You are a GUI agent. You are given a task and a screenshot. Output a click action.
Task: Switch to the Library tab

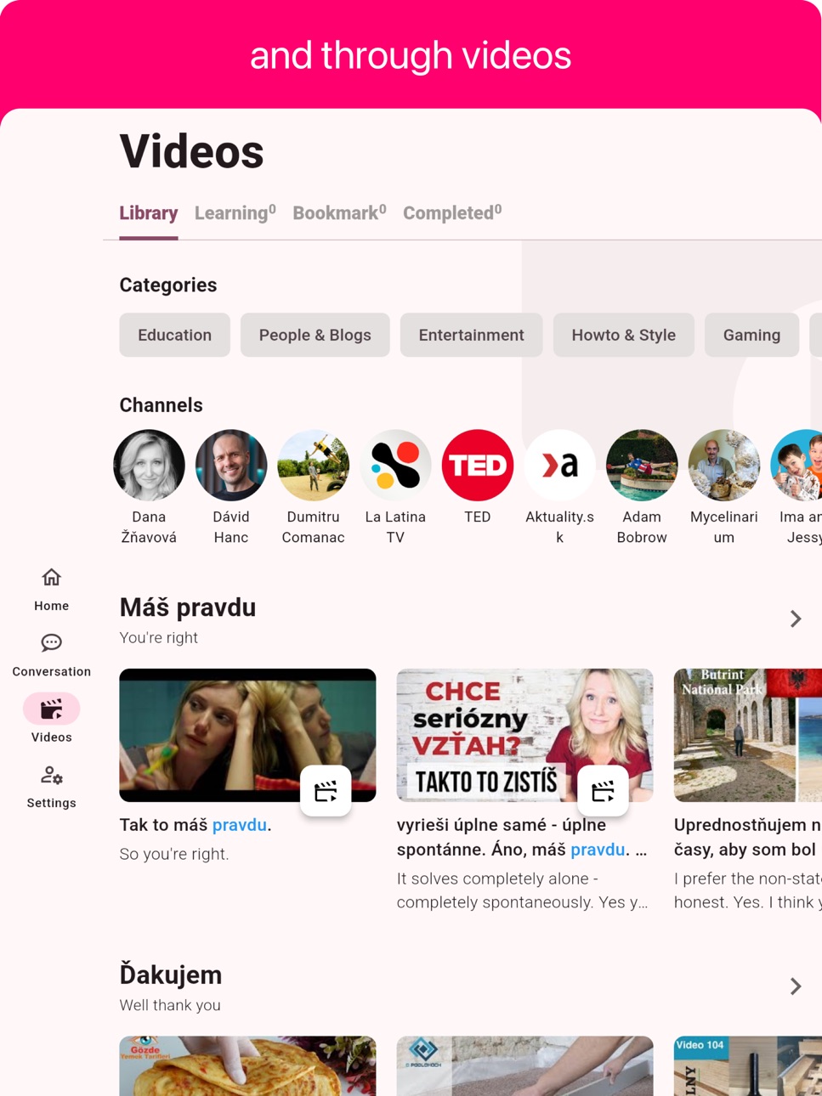(x=149, y=213)
